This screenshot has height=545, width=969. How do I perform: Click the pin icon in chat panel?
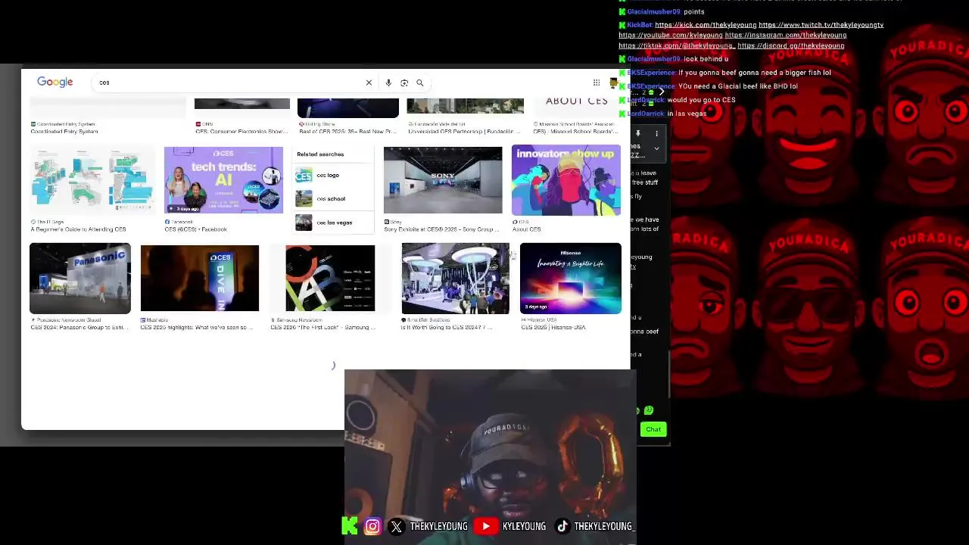point(637,133)
